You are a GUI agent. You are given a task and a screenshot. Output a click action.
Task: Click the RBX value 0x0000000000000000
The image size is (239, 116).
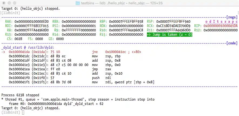(79, 22)
